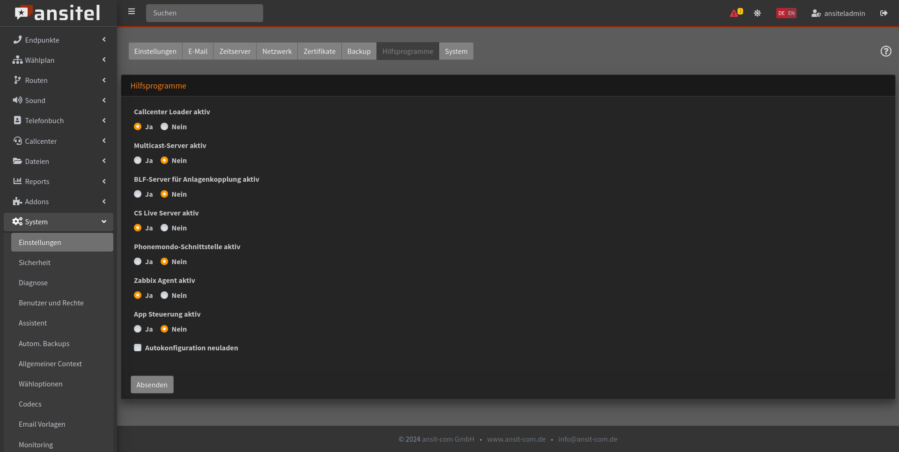Viewport: 899px width, 452px height.
Task: Open the Telefonbuch address book icon
Action: 17,120
